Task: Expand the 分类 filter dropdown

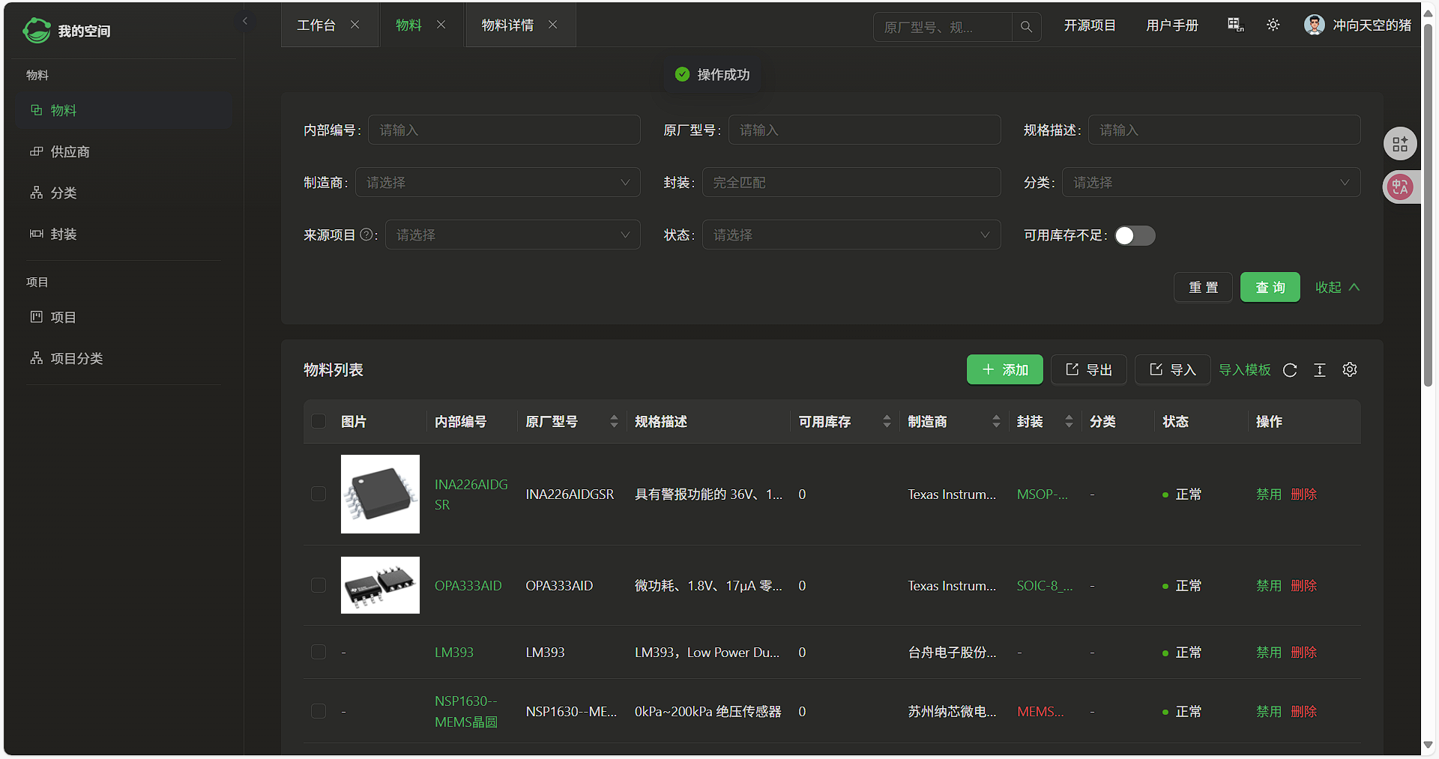Action: (1210, 183)
